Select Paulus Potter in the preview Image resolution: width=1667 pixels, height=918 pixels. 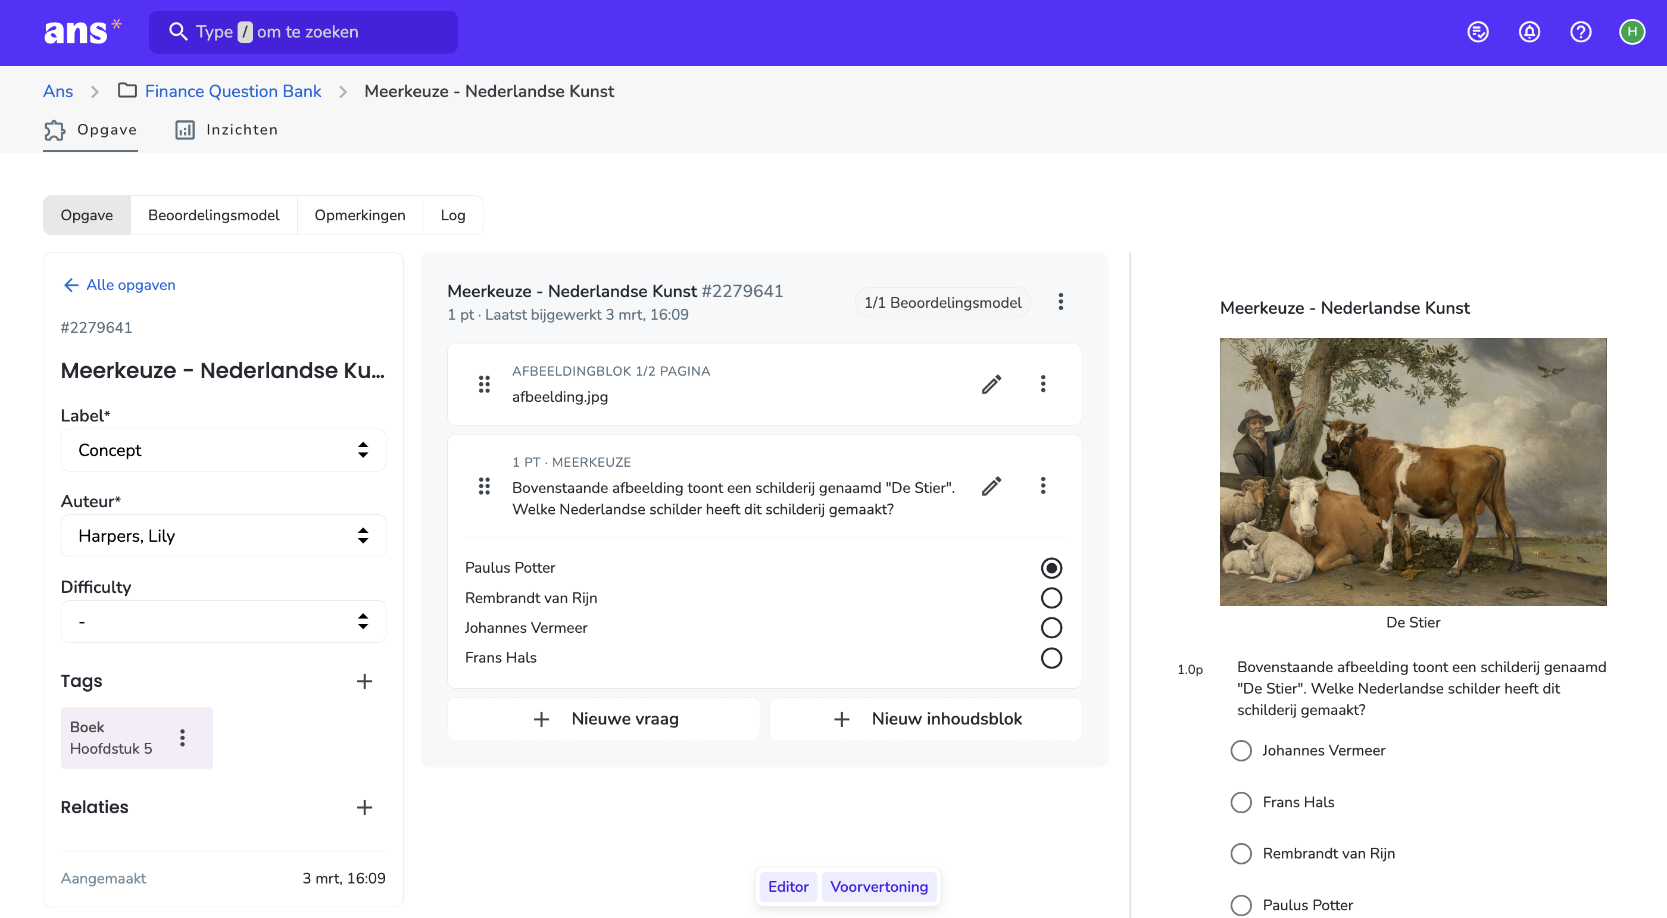pos(1241,905)
